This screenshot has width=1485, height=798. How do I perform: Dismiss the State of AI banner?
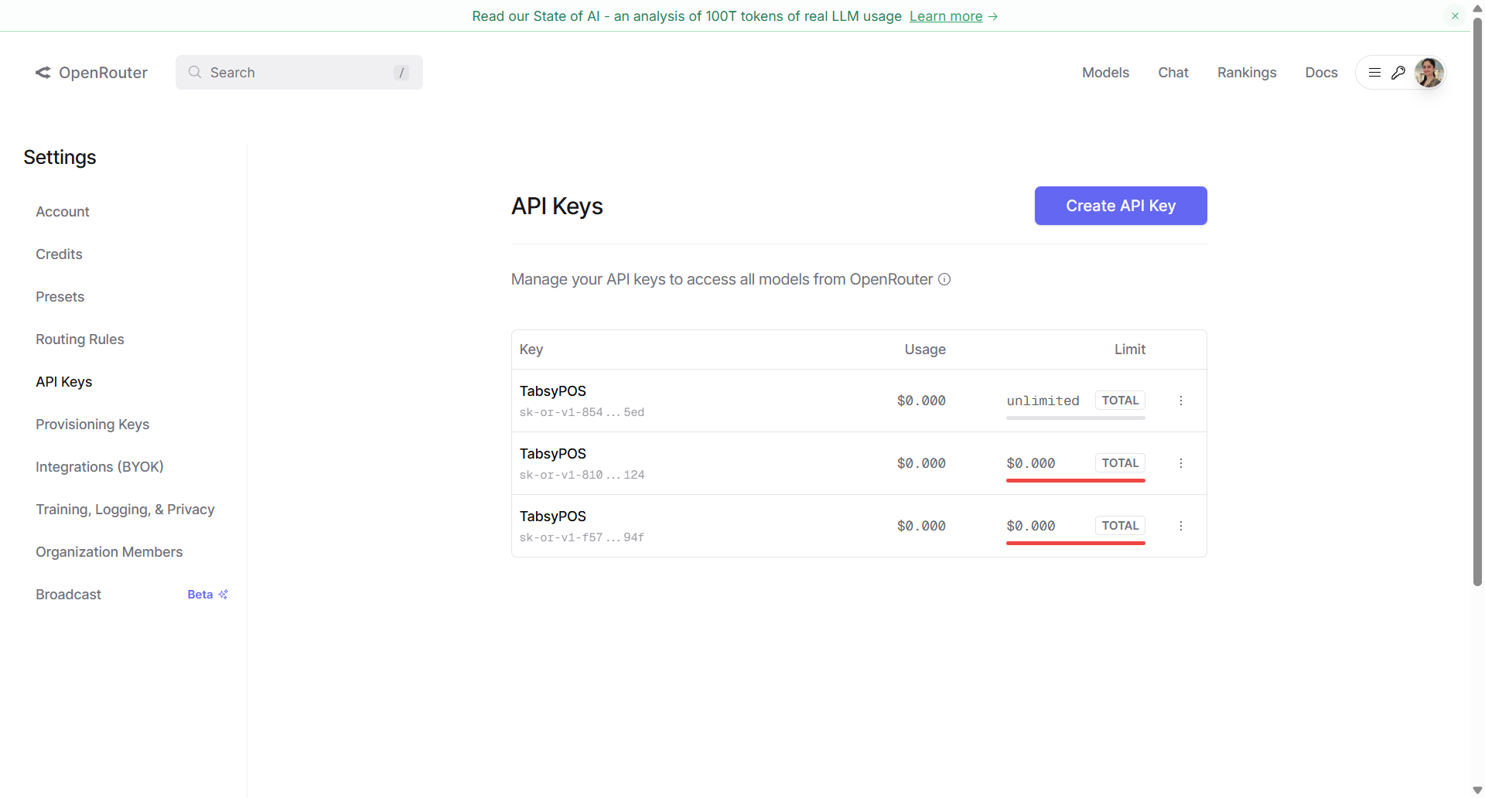1455,15
